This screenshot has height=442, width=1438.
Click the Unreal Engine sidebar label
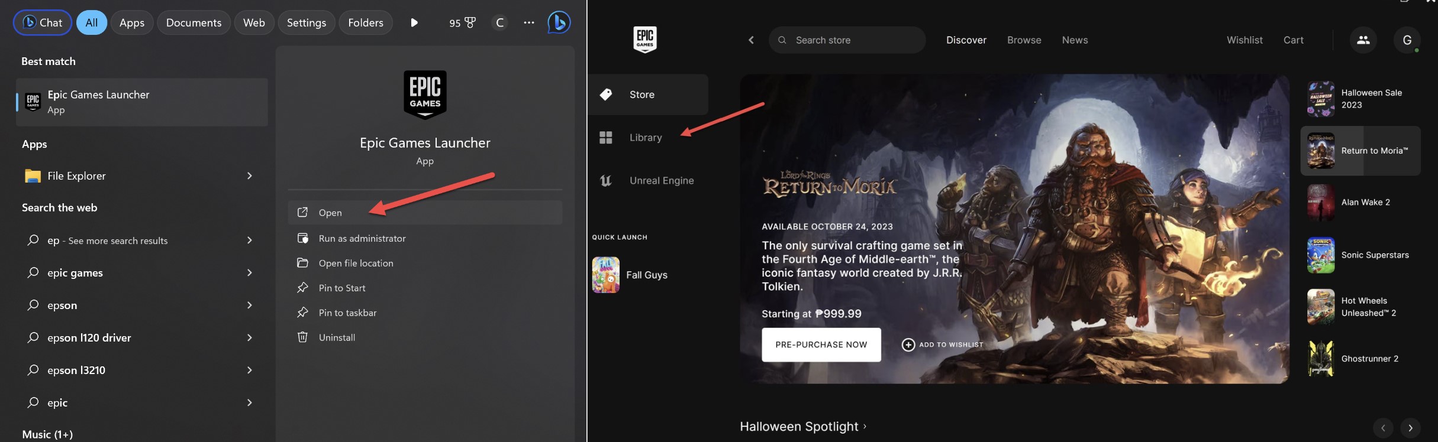tap(662, 181)
